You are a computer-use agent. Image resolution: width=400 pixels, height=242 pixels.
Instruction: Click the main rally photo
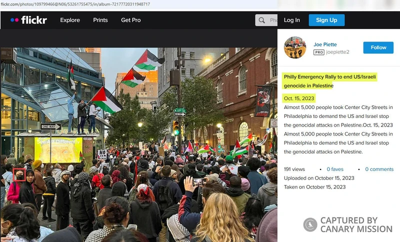click(x=138, y=145)
